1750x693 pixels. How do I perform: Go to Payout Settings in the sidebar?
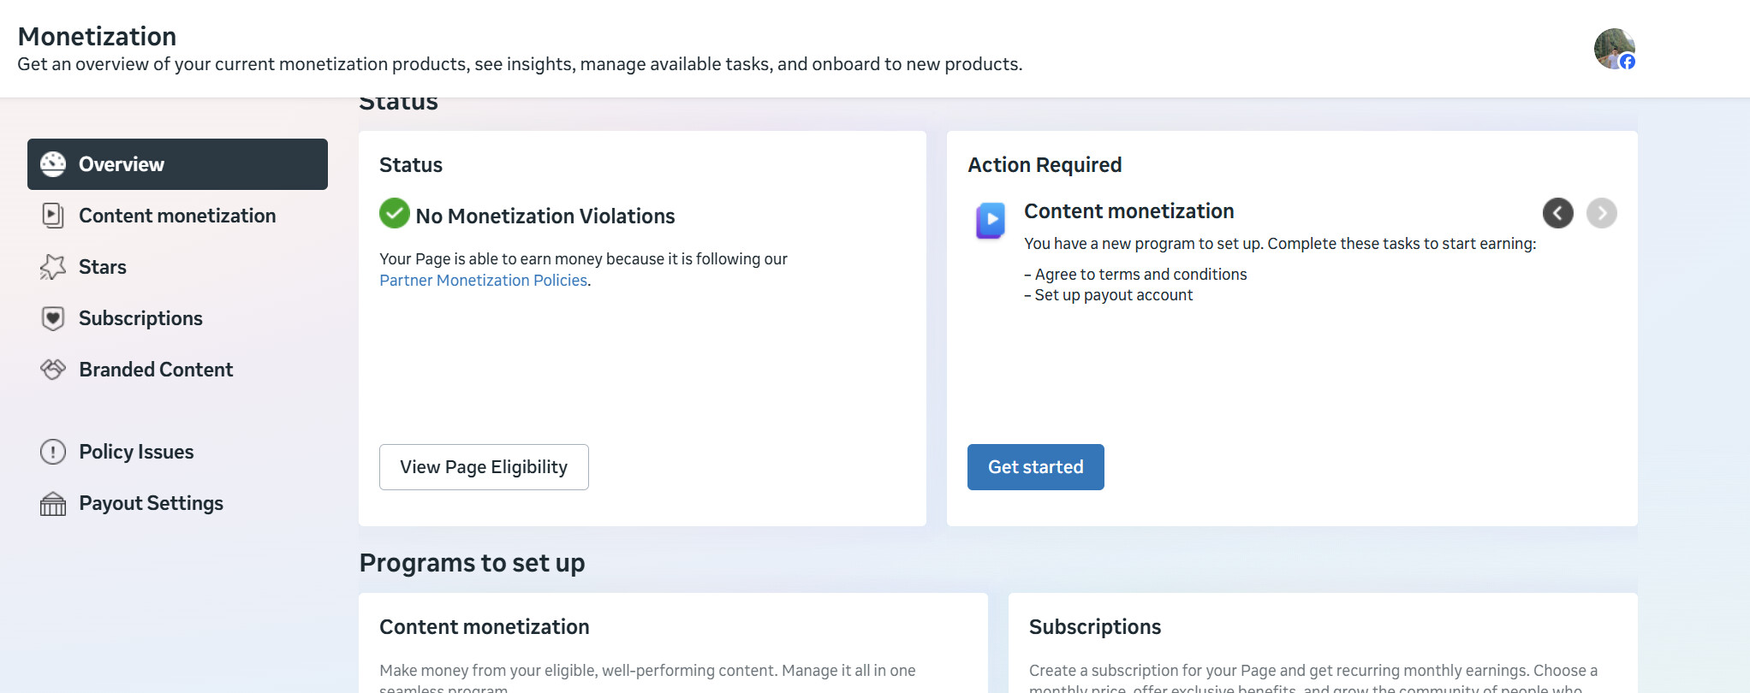coord(151,503)
